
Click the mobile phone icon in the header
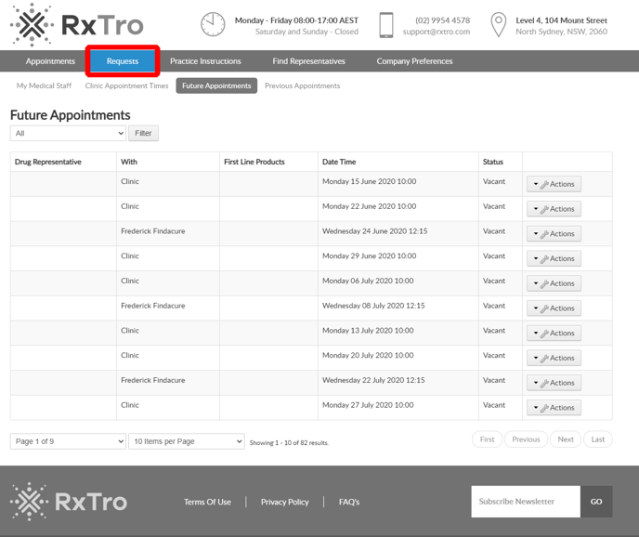pyautogui.click(x=386, y=25)
